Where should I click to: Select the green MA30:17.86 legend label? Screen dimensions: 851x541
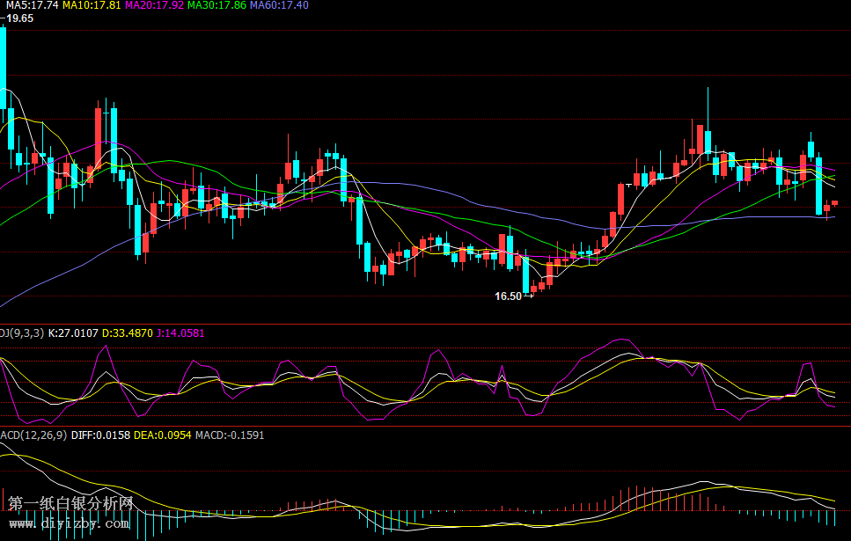(217, 5)
